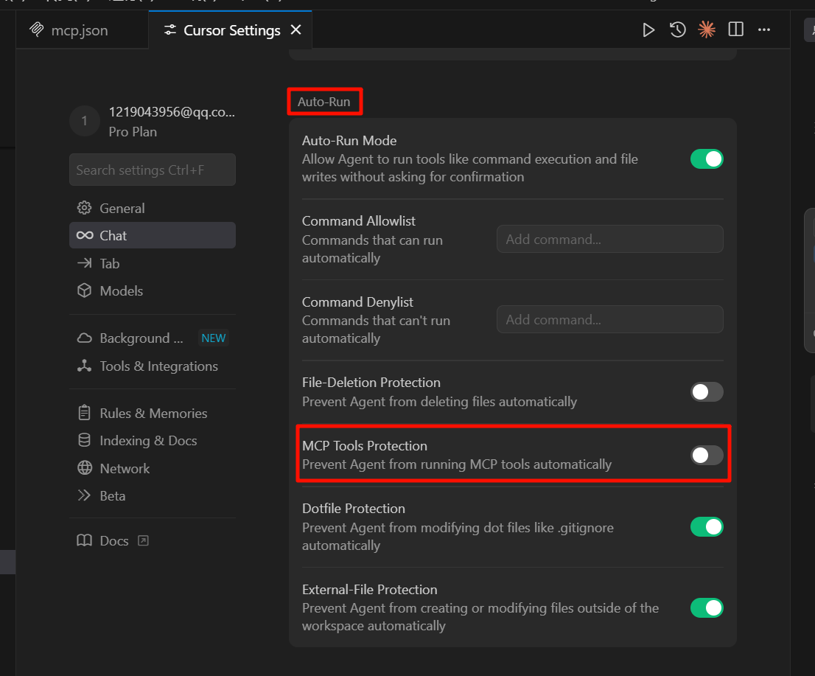Disable the Dotfile Protection toggle
The width and height of the screenshot is (815, 676).
click(707, 527)
